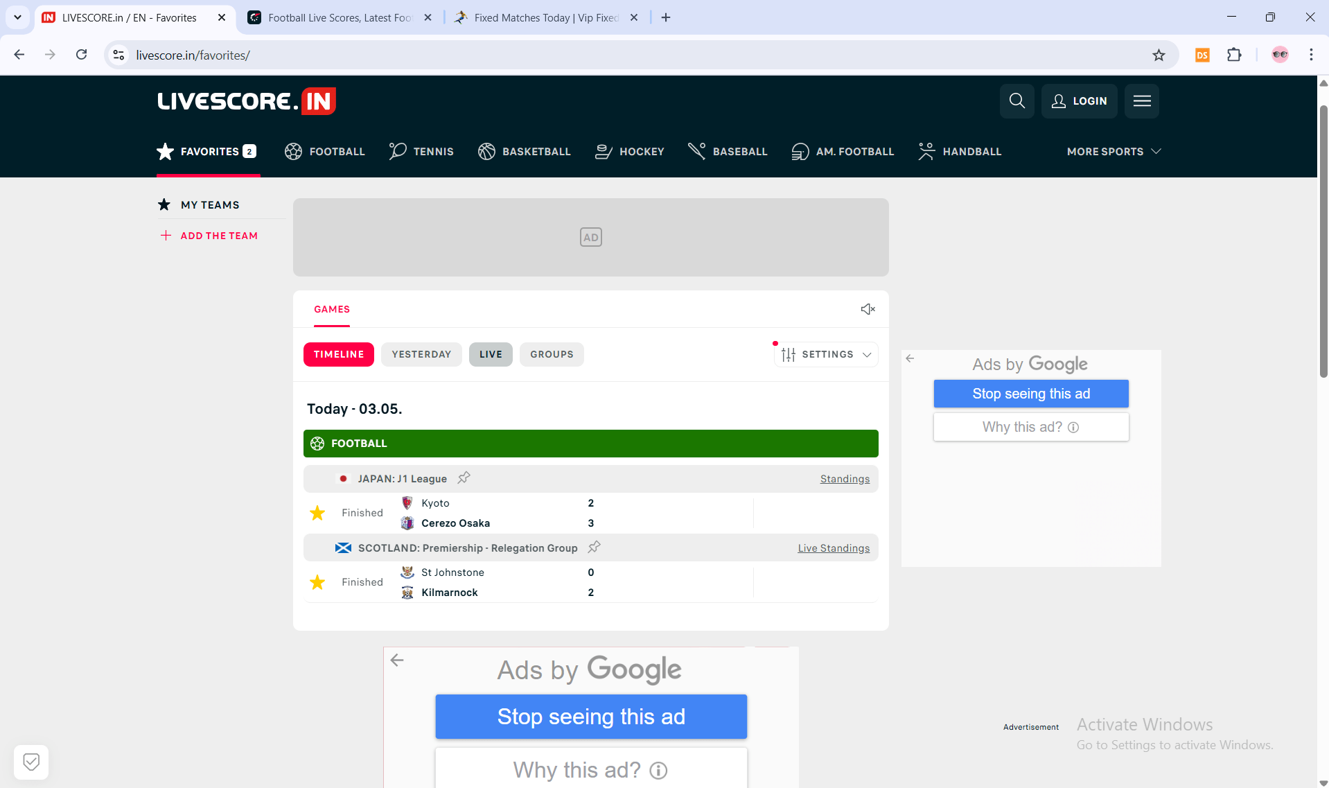1329x788 pixels.
Task: Go forward in browser history
Action: [50, 55]
